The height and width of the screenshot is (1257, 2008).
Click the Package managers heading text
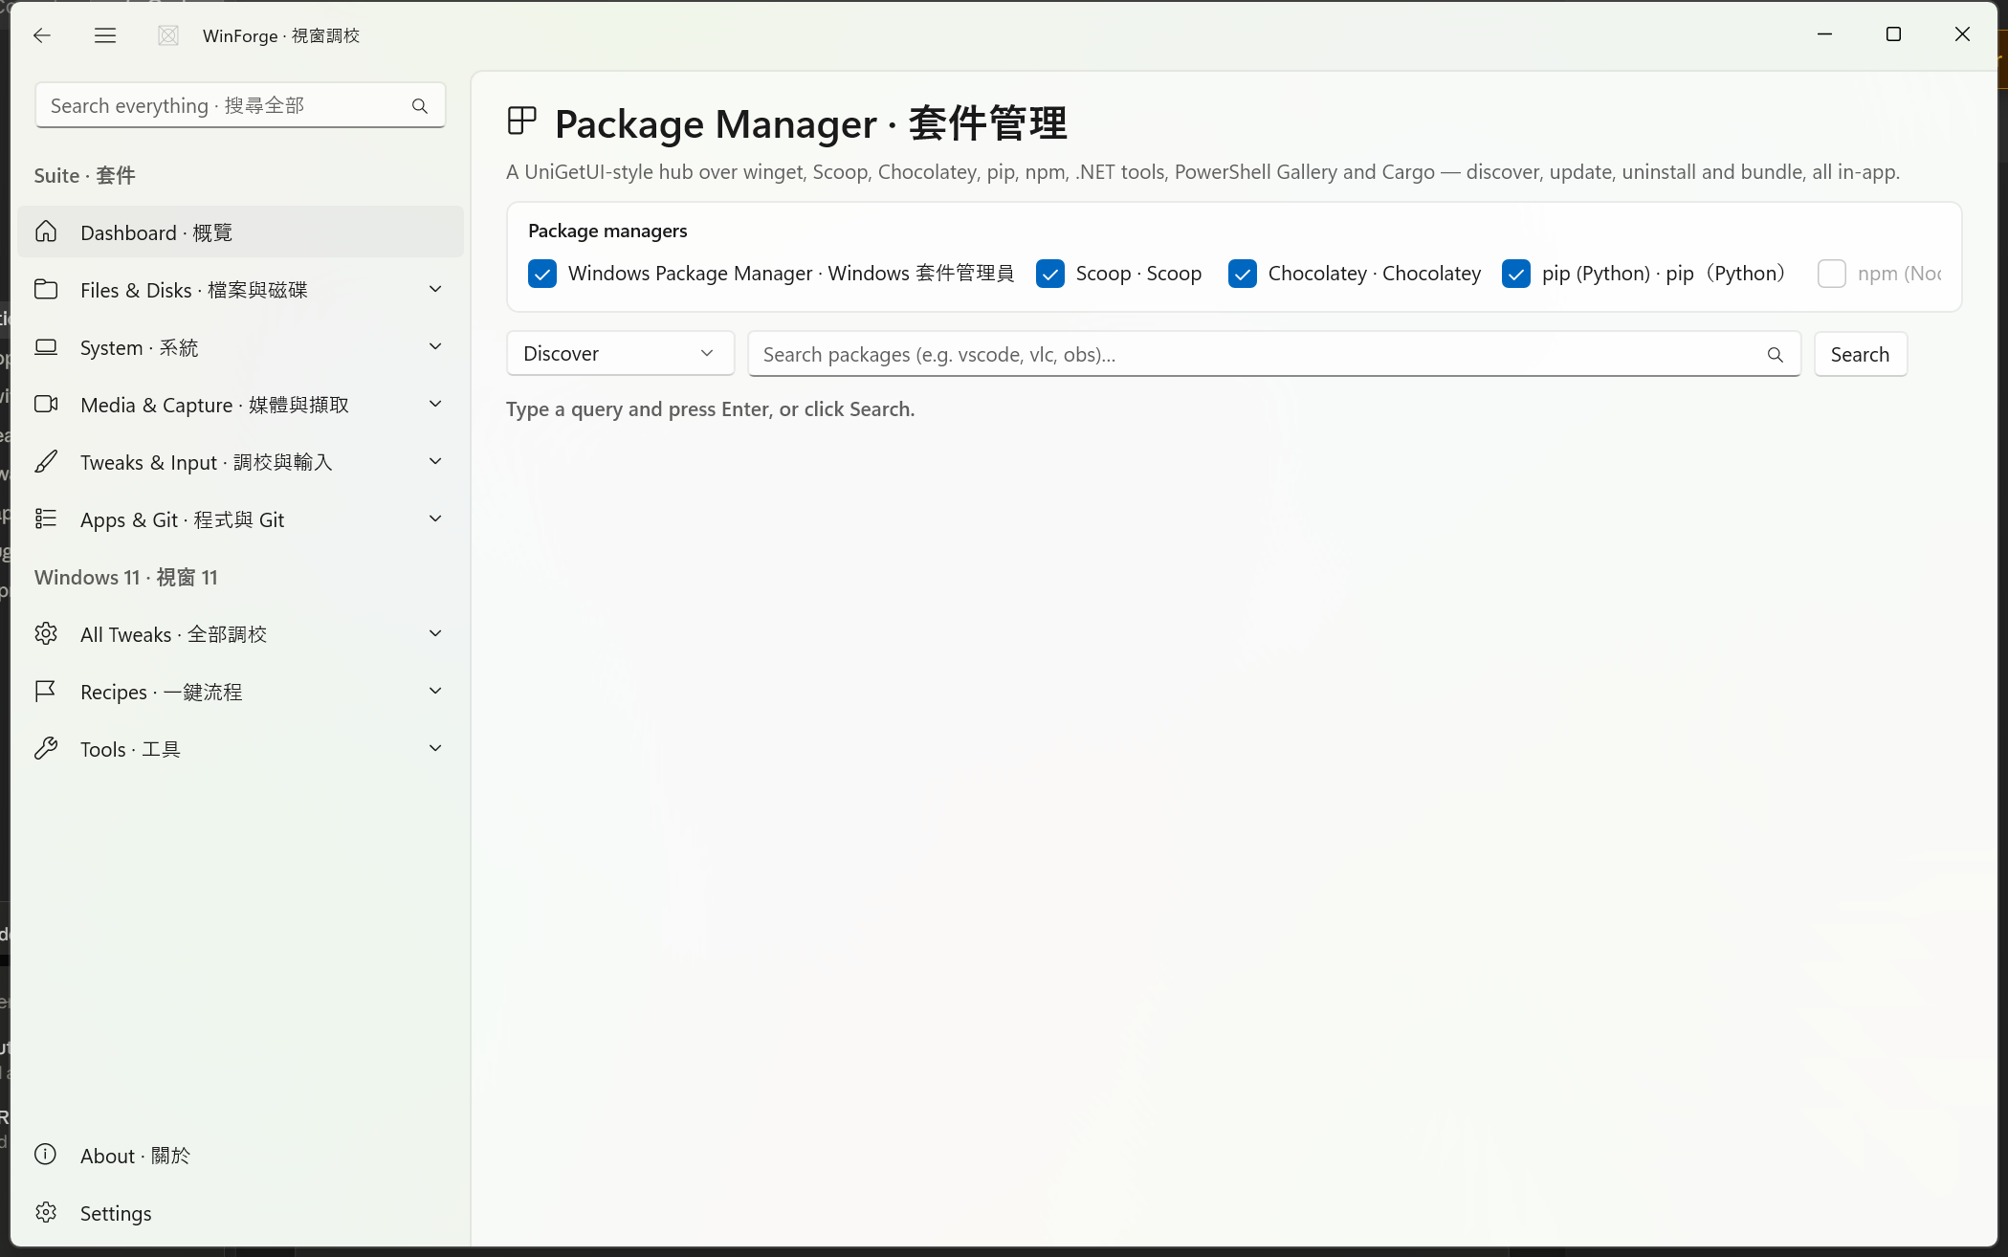tap(607, 231)
